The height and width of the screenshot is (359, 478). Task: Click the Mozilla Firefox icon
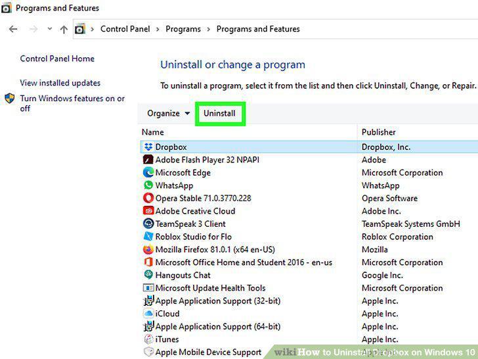coord(148,249)
